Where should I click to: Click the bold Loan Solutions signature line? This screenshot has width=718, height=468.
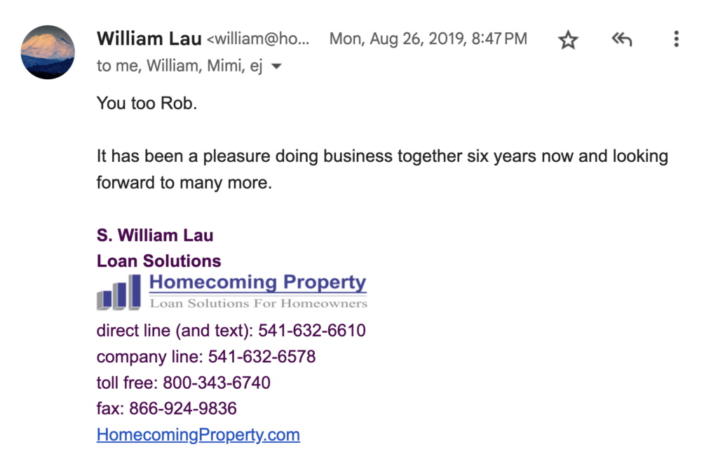[x=158, y=261]
